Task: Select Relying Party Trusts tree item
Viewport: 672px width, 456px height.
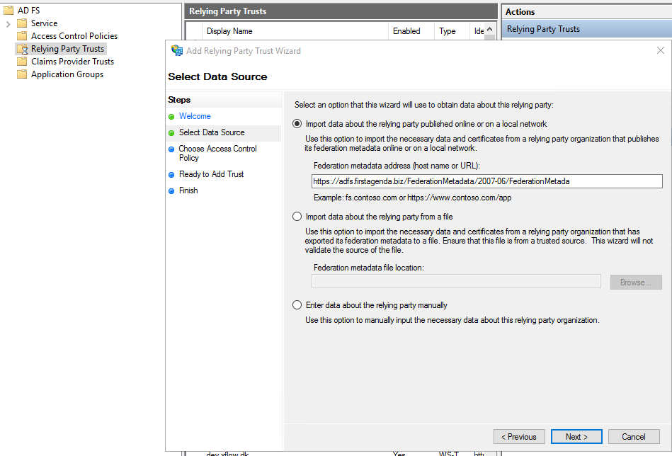Action: [x=68, y=49]
